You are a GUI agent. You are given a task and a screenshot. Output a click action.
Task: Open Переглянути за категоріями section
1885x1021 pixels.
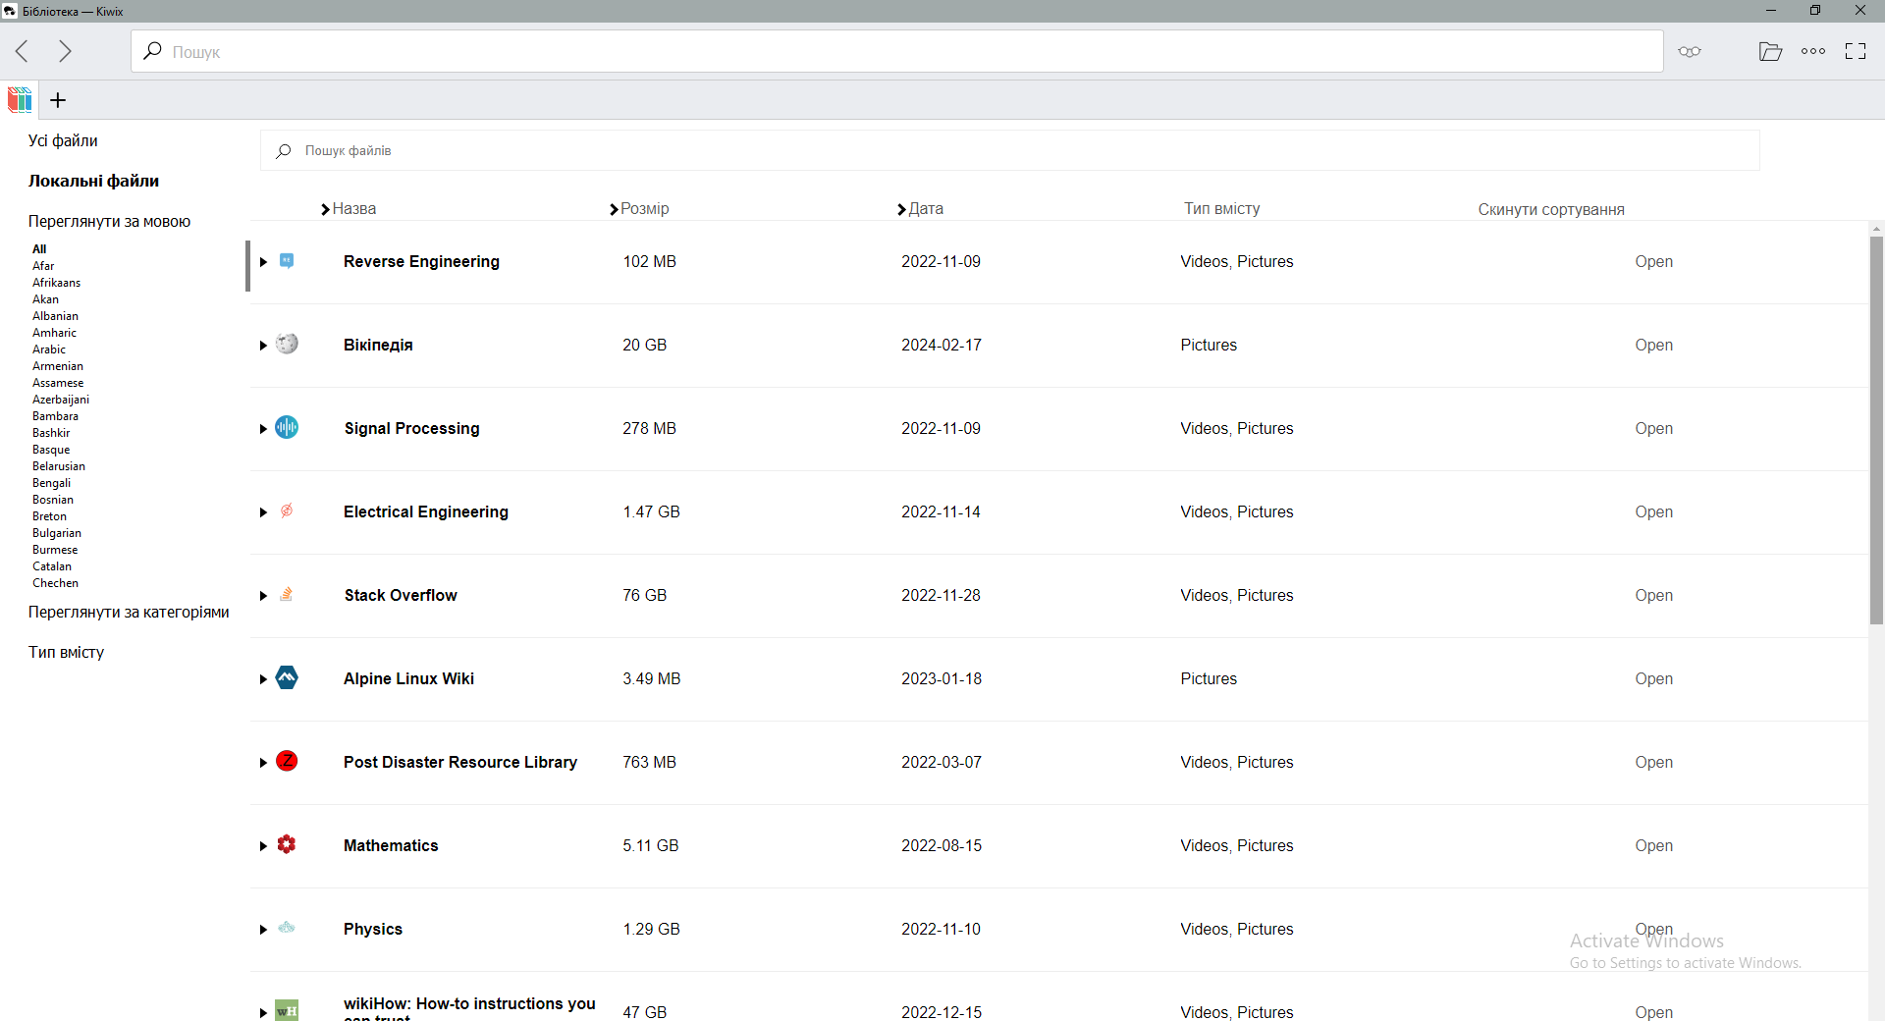click(129, 613)
